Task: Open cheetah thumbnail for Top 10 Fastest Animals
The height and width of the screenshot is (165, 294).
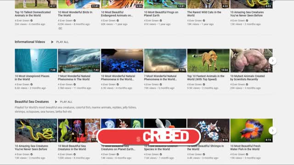Action: tap(208, 60)
